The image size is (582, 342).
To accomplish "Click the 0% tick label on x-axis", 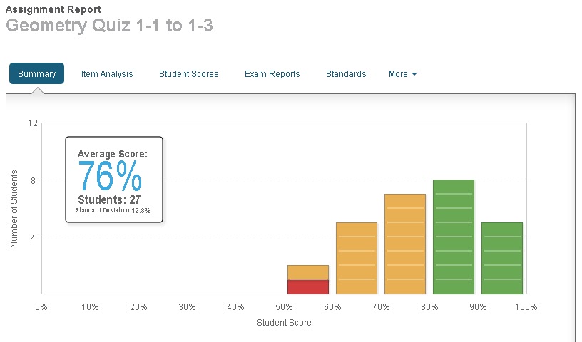I will pos(41,307).
